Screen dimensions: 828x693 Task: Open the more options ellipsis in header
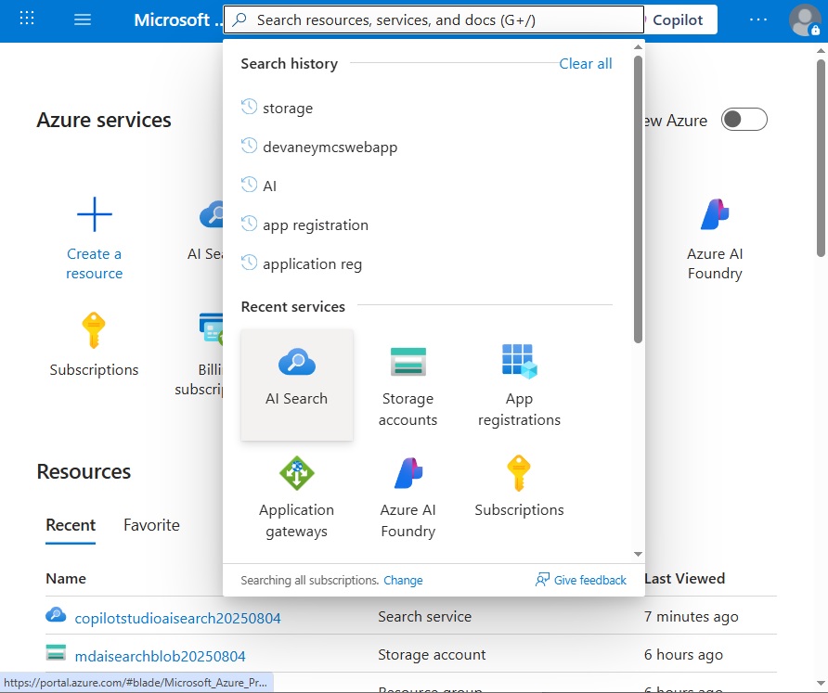tap(757, 19)
